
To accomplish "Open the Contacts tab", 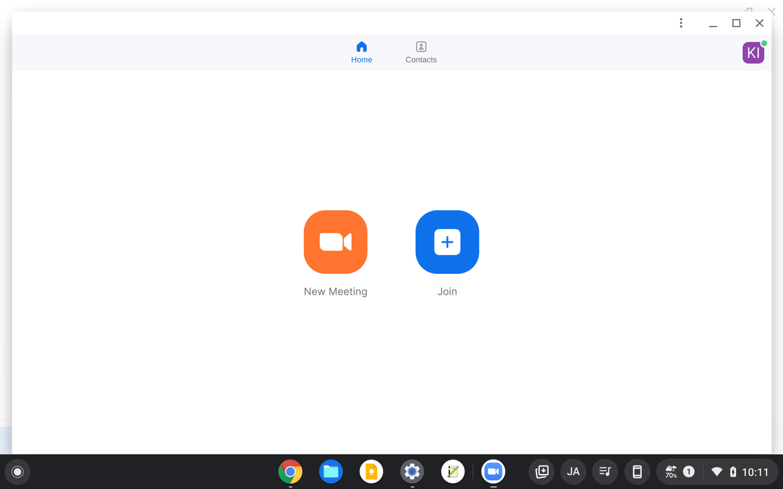I will click(421, 52).
